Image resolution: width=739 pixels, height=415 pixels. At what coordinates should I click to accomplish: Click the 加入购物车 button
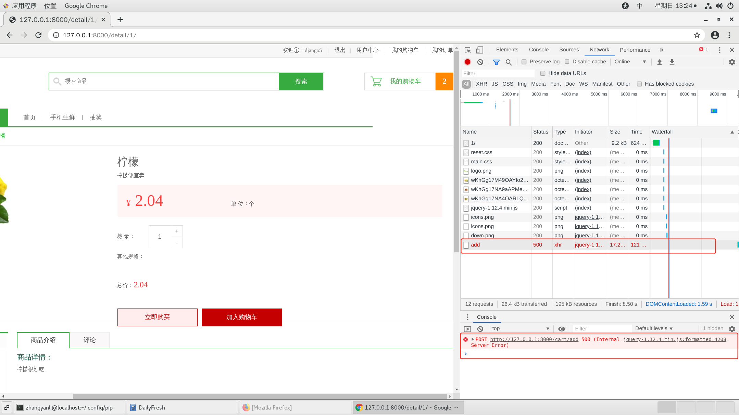[242, 317]
